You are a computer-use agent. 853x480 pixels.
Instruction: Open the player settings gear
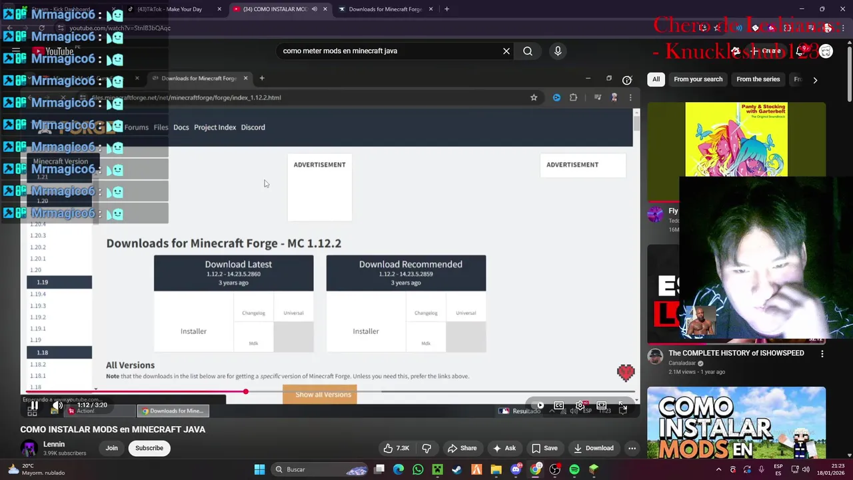(x=580, y=405)
